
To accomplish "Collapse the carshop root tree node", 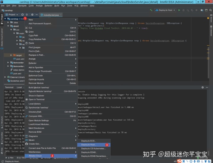I will tap(5, 19).
